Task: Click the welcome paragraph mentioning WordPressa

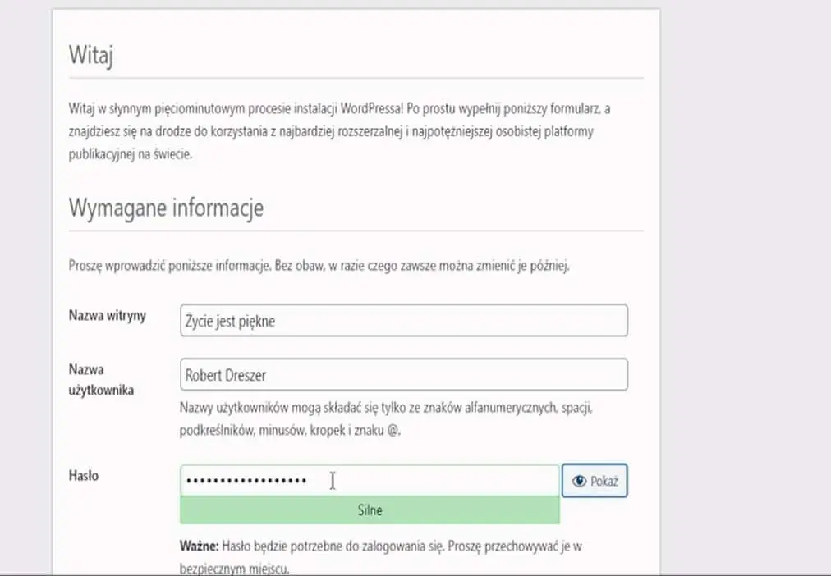Action: [x=340, y=131]
